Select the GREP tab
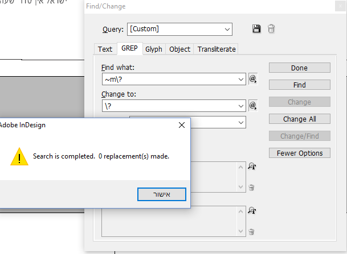Image resolution: width=347 pixels, height=254 pixels. coord(129,48)
